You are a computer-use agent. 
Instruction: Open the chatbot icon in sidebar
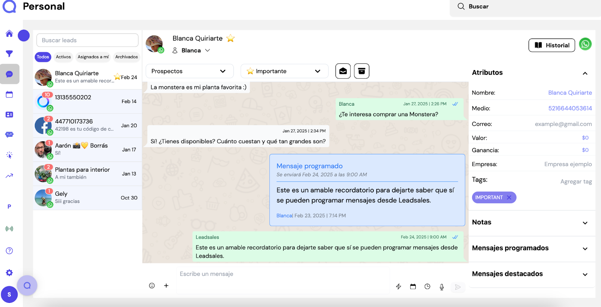9,135
